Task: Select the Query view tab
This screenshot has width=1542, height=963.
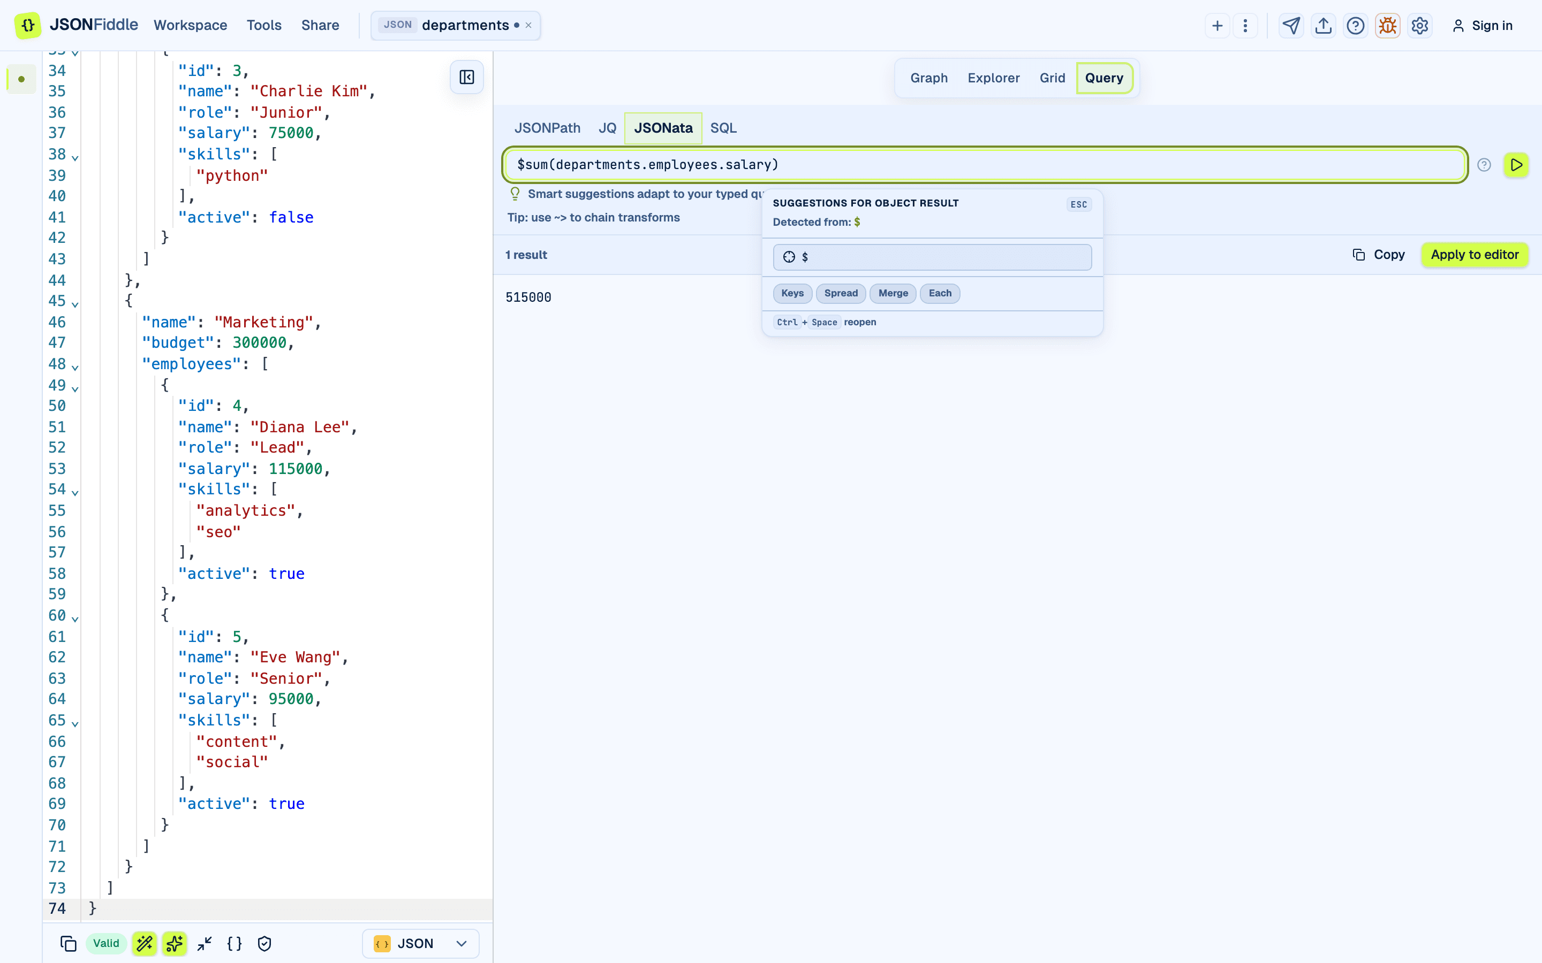Action: pyautogui.click(x=1104, y=78)
